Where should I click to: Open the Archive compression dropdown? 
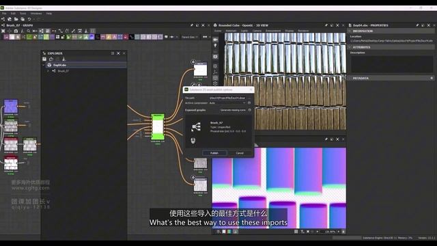pyautogui.click(x=227, y=103)
